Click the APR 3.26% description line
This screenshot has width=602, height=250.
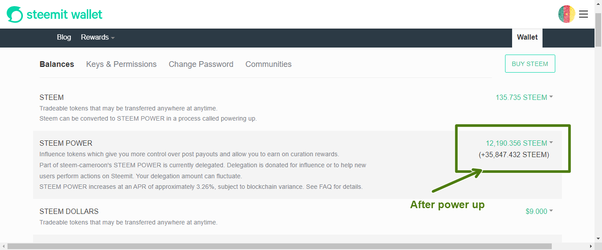[201, 187]
